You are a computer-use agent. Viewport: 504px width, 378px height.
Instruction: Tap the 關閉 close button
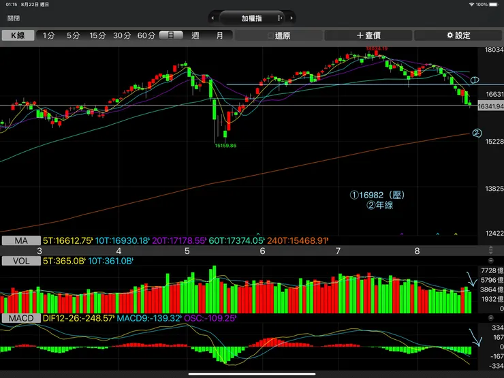(14, 18)
